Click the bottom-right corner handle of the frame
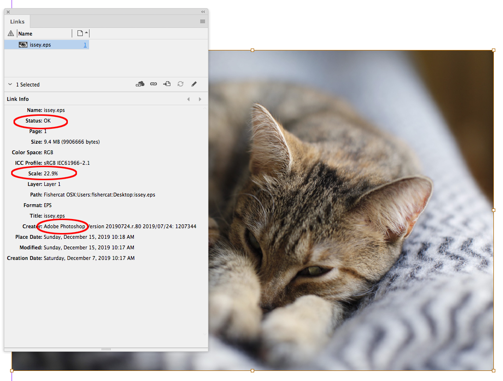This screenshot has height=381, width=503. coord(494,370)
